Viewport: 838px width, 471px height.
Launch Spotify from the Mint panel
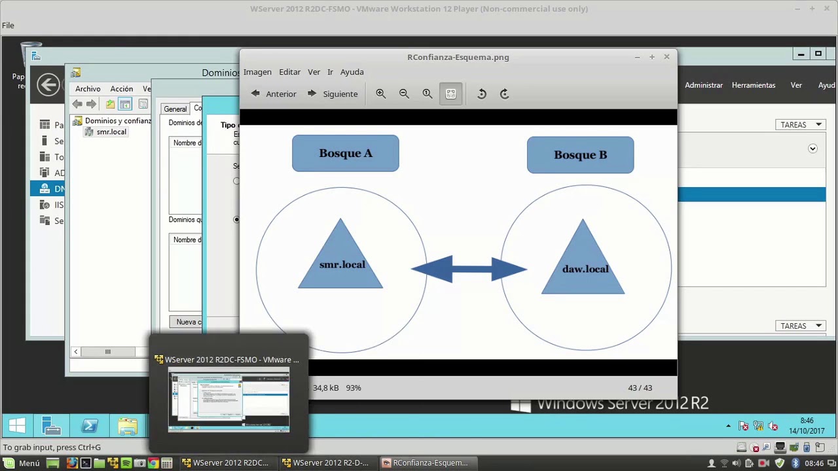click(x=126, y=463)
